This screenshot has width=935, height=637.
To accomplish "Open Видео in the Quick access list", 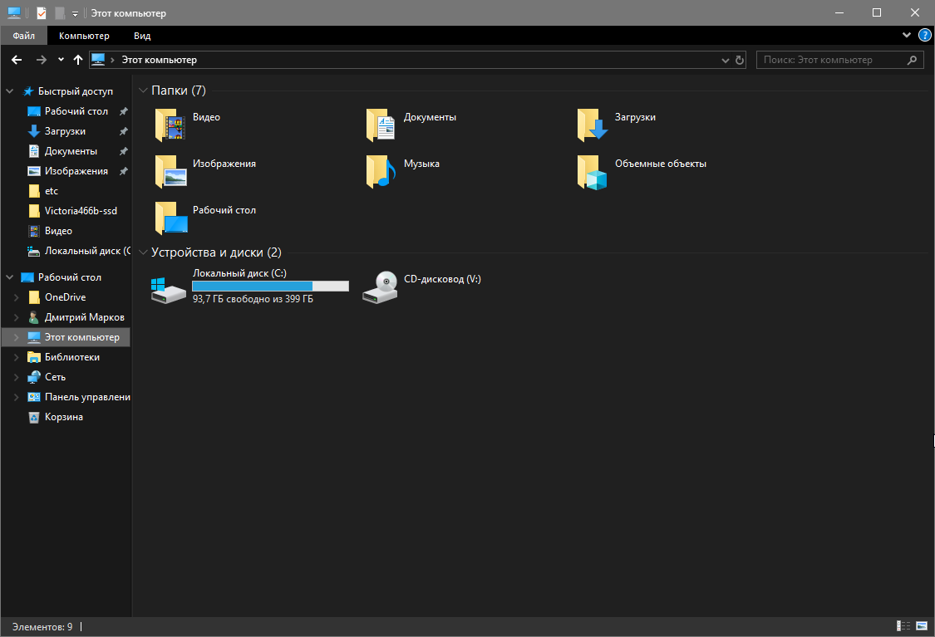I will [58, 231].
